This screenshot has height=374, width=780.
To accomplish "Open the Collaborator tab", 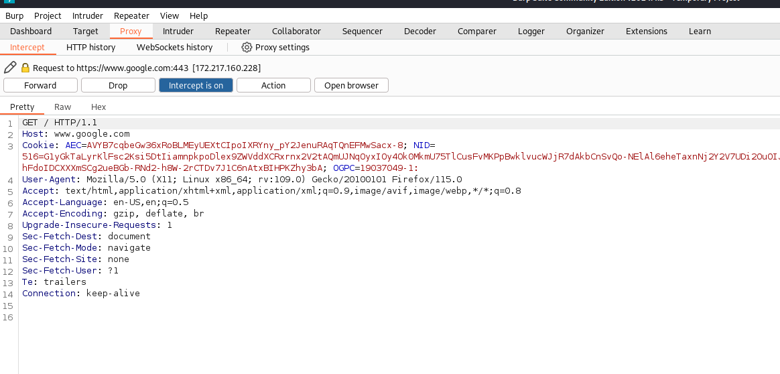I will [x=296, y=32].
